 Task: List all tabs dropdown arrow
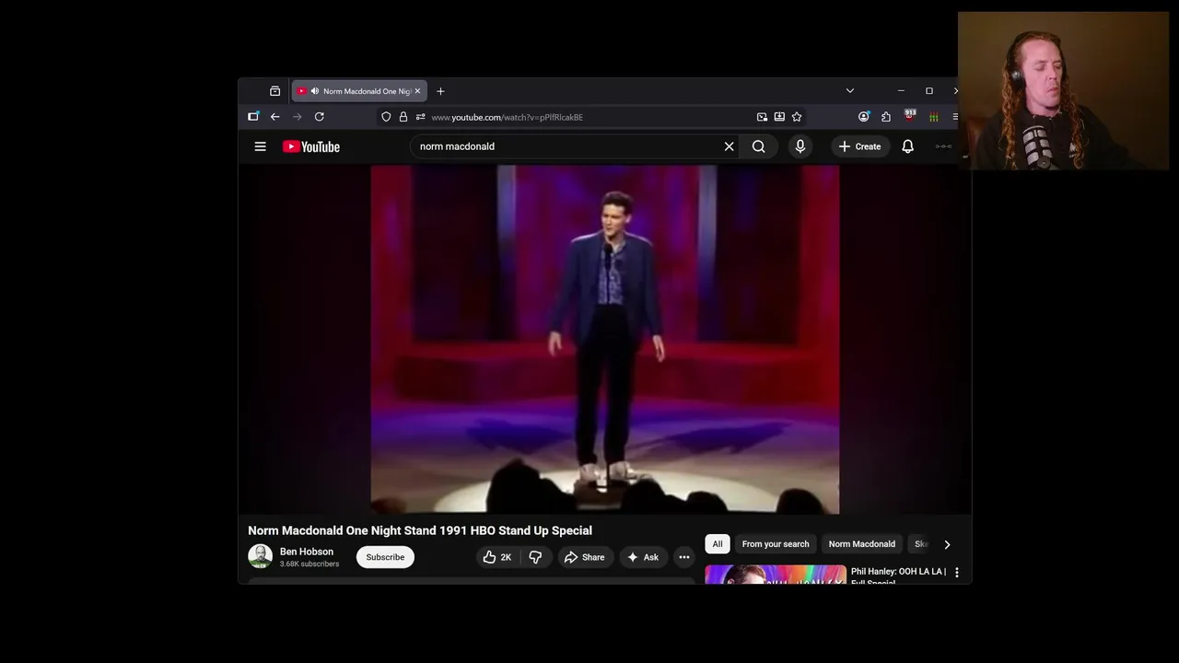pyautogui.click(x=850, y=91)
